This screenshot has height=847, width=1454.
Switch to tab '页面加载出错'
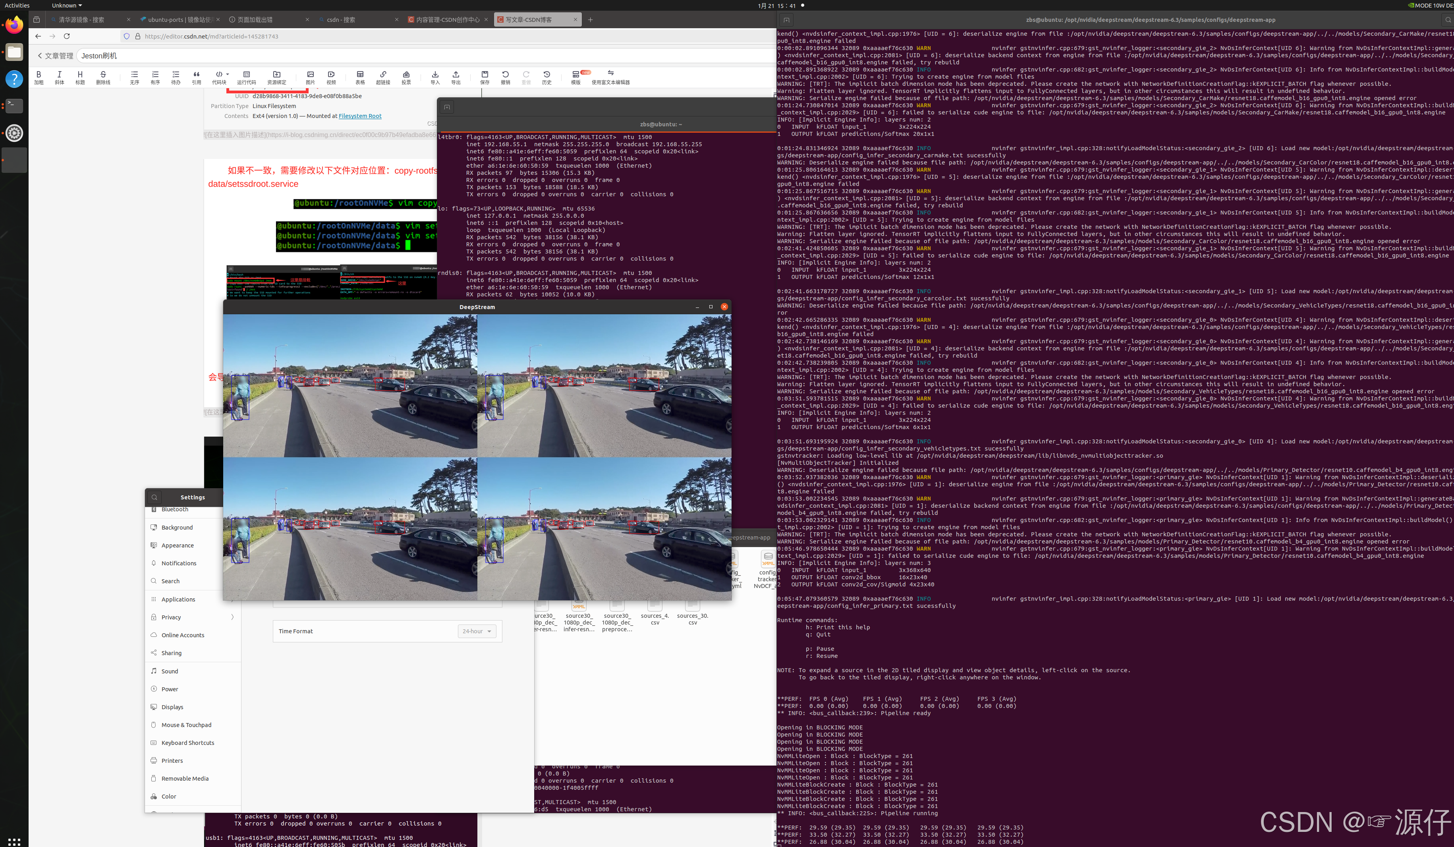click(x=268, y=19)
